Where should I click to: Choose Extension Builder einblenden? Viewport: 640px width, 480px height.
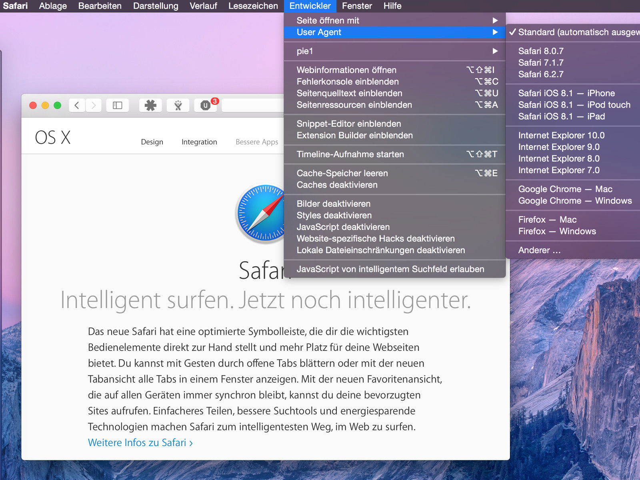[x=395, y=135]
